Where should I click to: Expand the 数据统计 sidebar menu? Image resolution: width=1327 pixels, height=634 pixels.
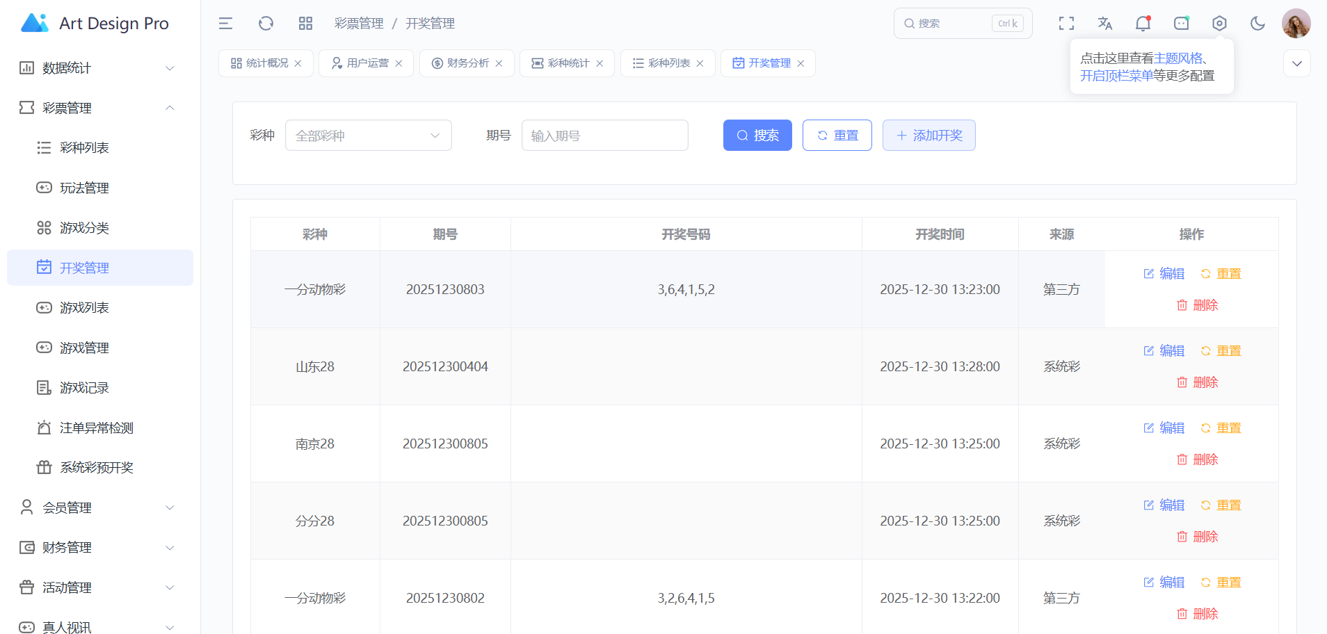(97, 68)
